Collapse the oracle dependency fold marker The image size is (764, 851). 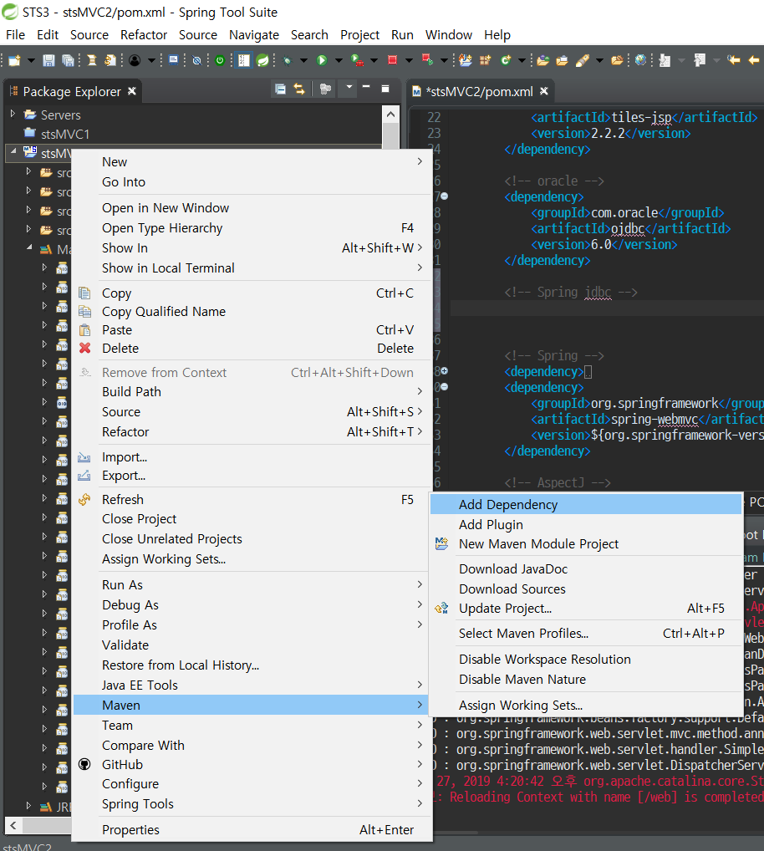445,196
